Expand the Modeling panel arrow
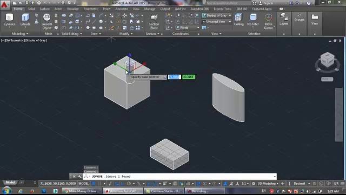Screen dimensions: 346x195 pos(28,34)
